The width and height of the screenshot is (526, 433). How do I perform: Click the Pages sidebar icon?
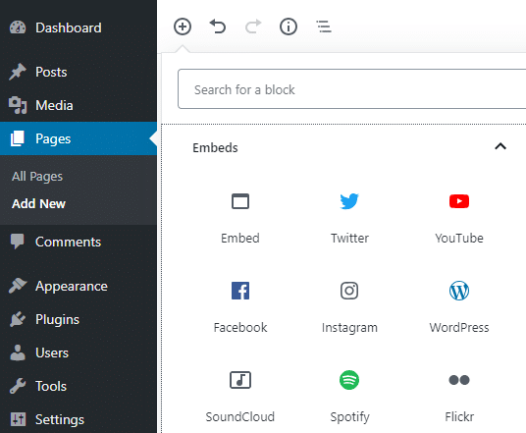(x=18, y=138)
